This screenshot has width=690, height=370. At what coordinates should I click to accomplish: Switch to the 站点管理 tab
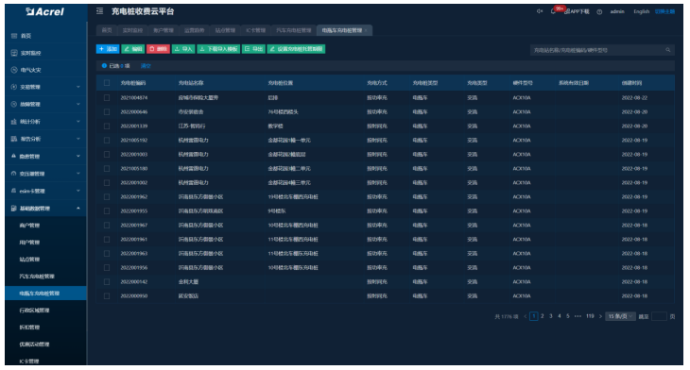coord(225,30)
